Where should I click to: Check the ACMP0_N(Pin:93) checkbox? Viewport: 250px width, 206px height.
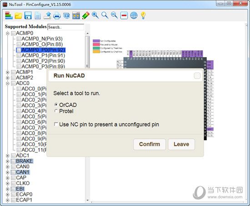click(19, 39)
